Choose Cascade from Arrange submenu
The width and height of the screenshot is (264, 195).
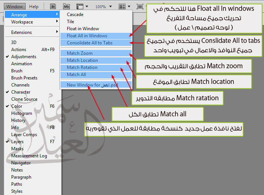(x=96, y=15)
